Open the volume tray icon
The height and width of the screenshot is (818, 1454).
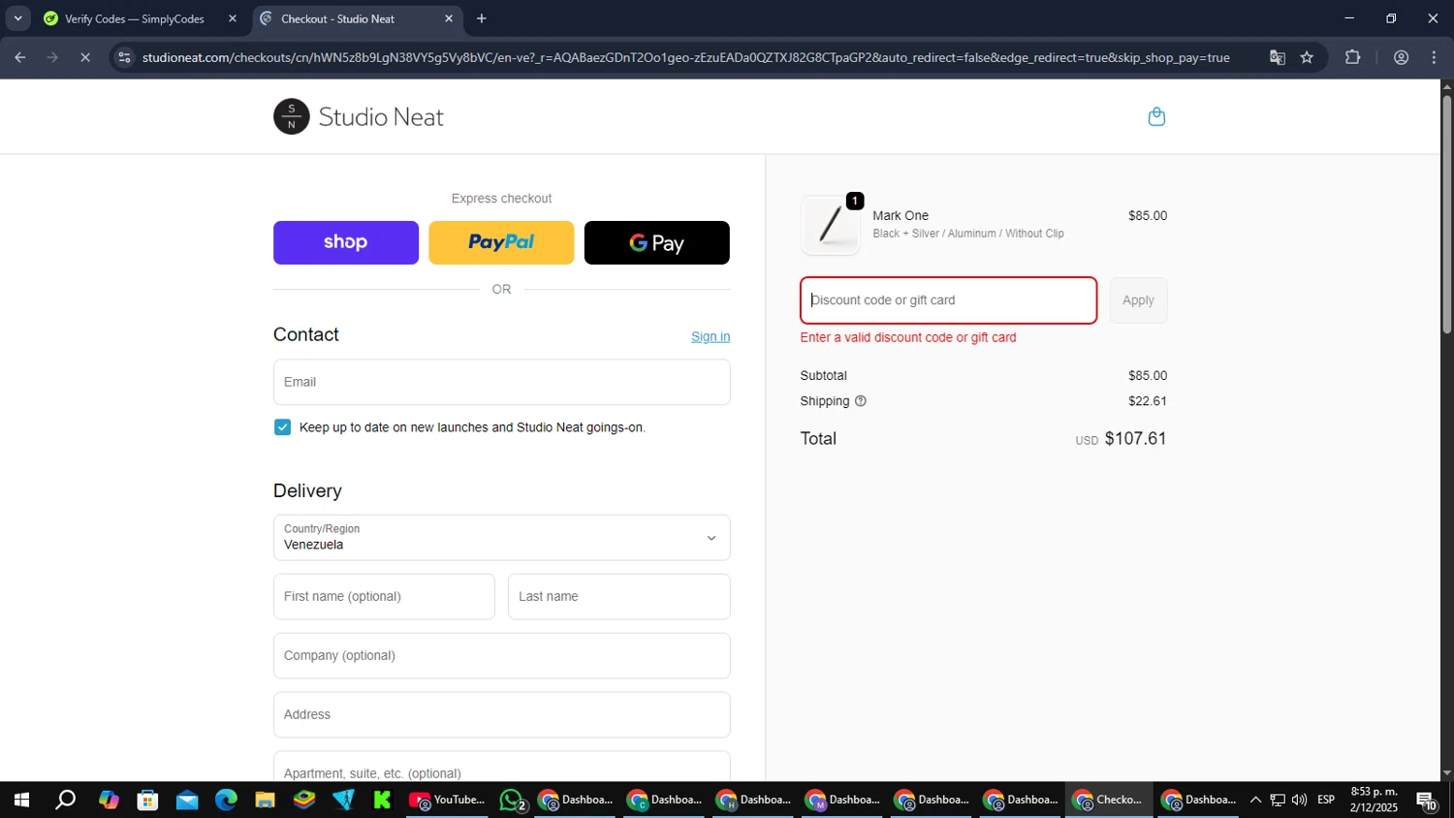point(1299,800)
